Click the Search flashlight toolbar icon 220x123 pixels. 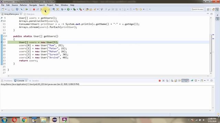[x=95, y=9]
